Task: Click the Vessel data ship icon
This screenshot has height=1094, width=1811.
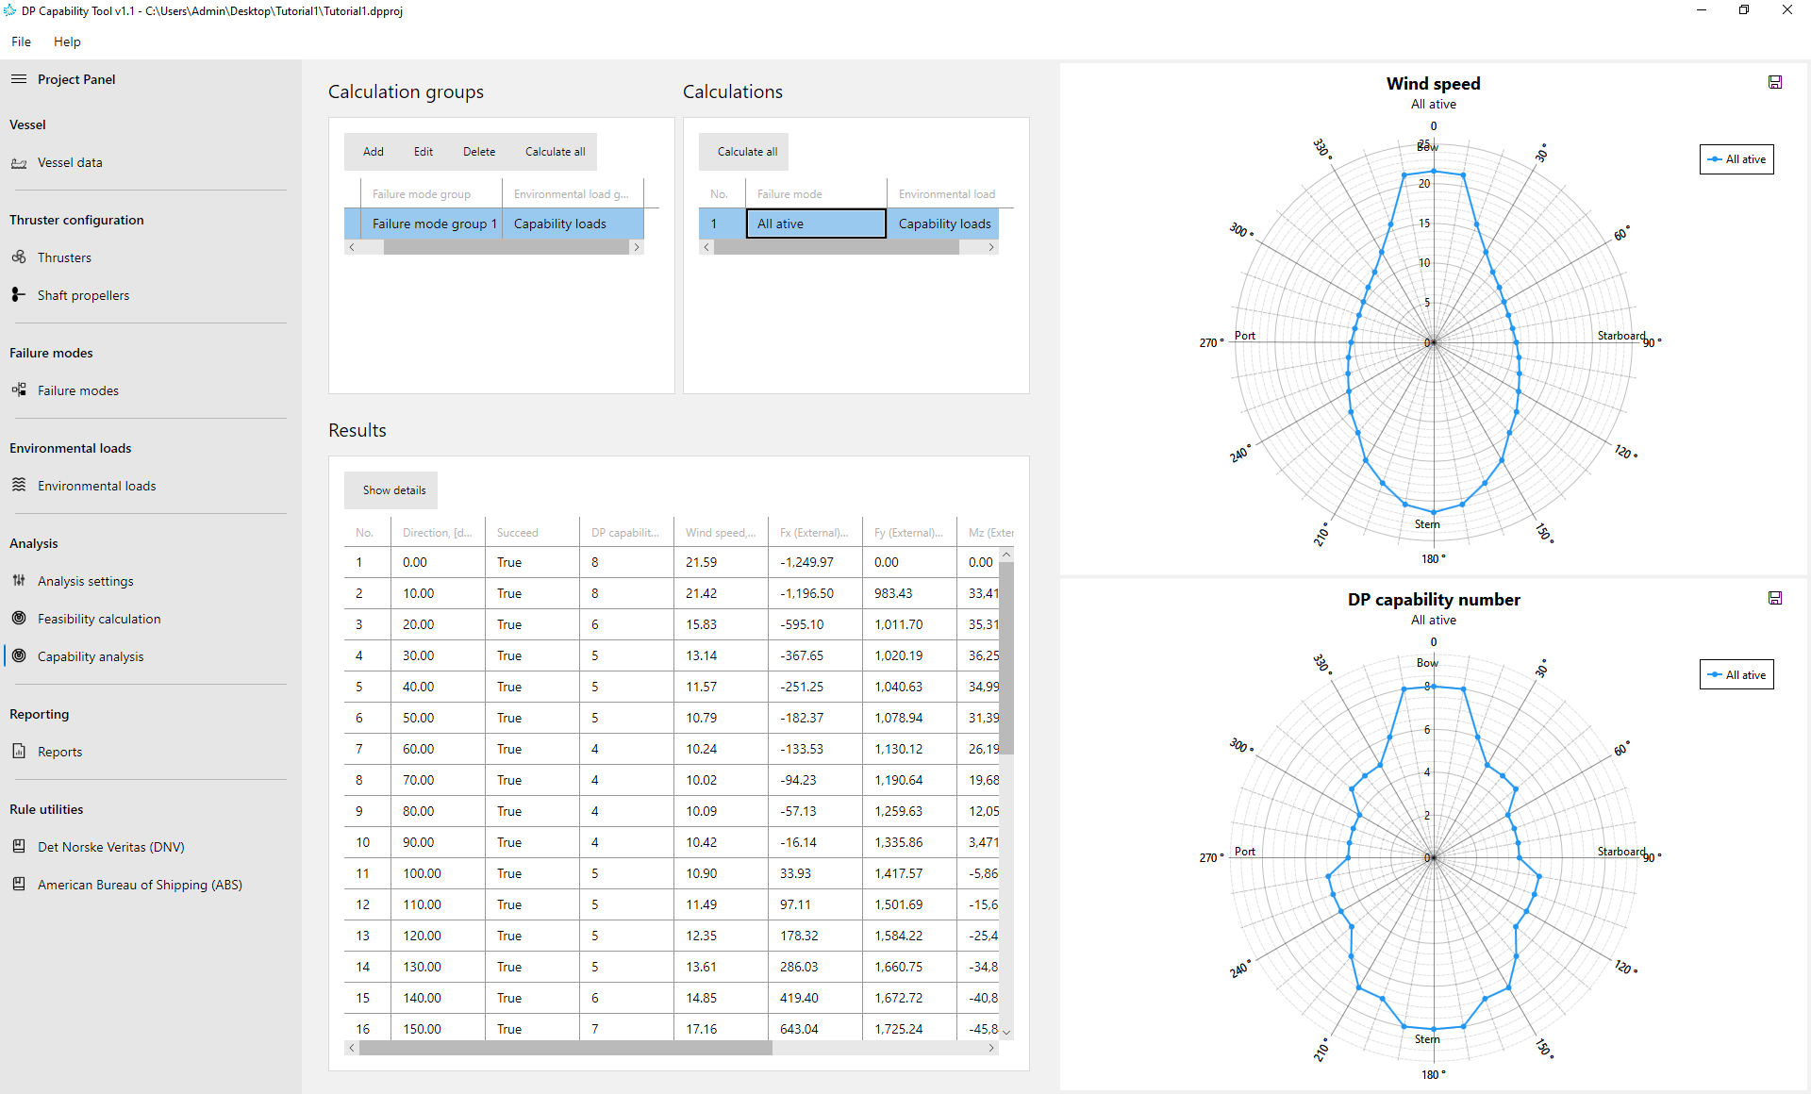Action: 19,163
